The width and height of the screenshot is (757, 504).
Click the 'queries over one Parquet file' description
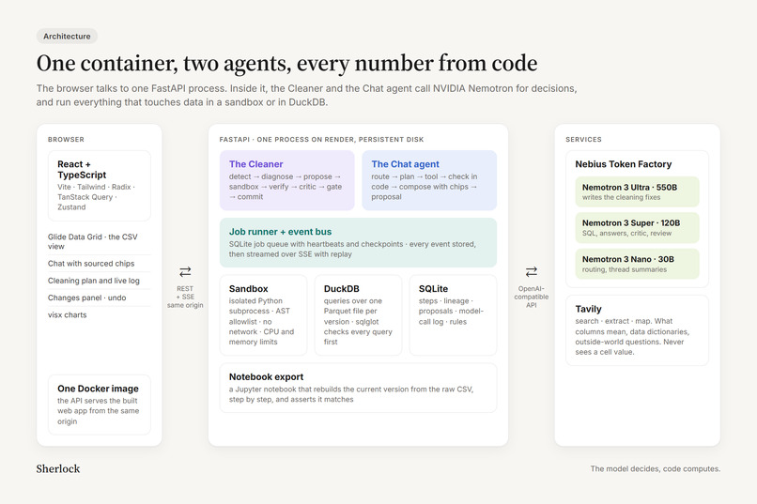coord(358,321)
